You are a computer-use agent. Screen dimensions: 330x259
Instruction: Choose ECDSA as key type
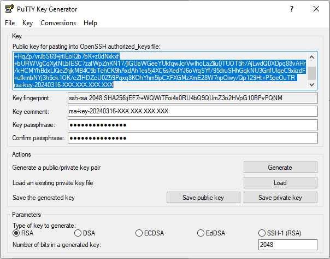139,233
